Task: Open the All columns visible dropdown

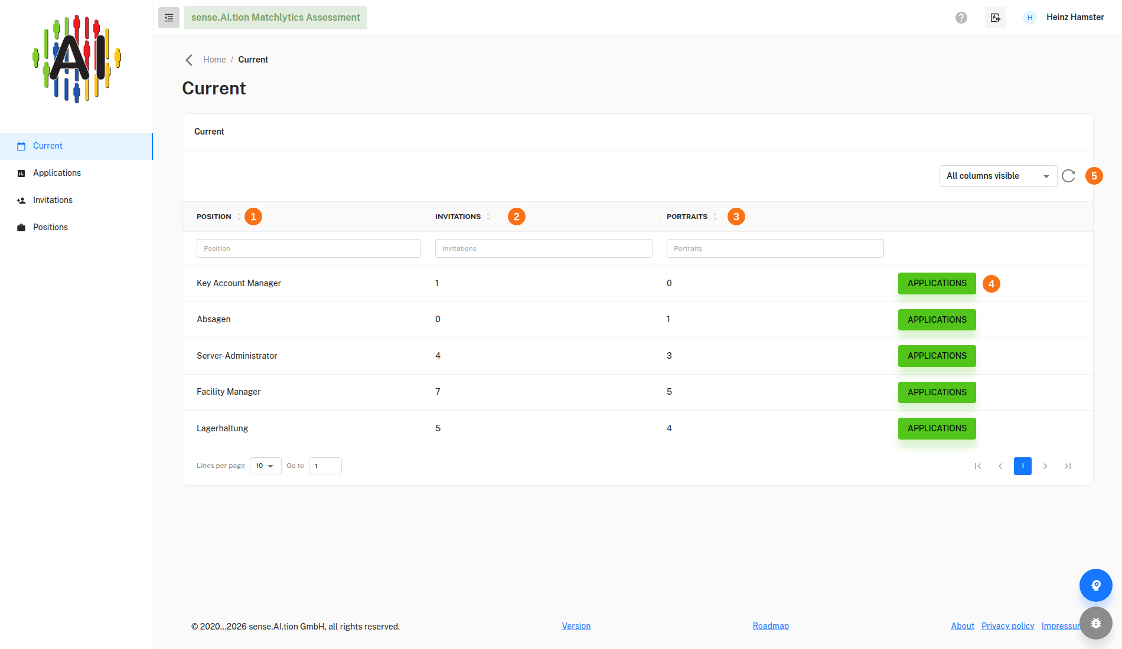Action: click(998, 176)
